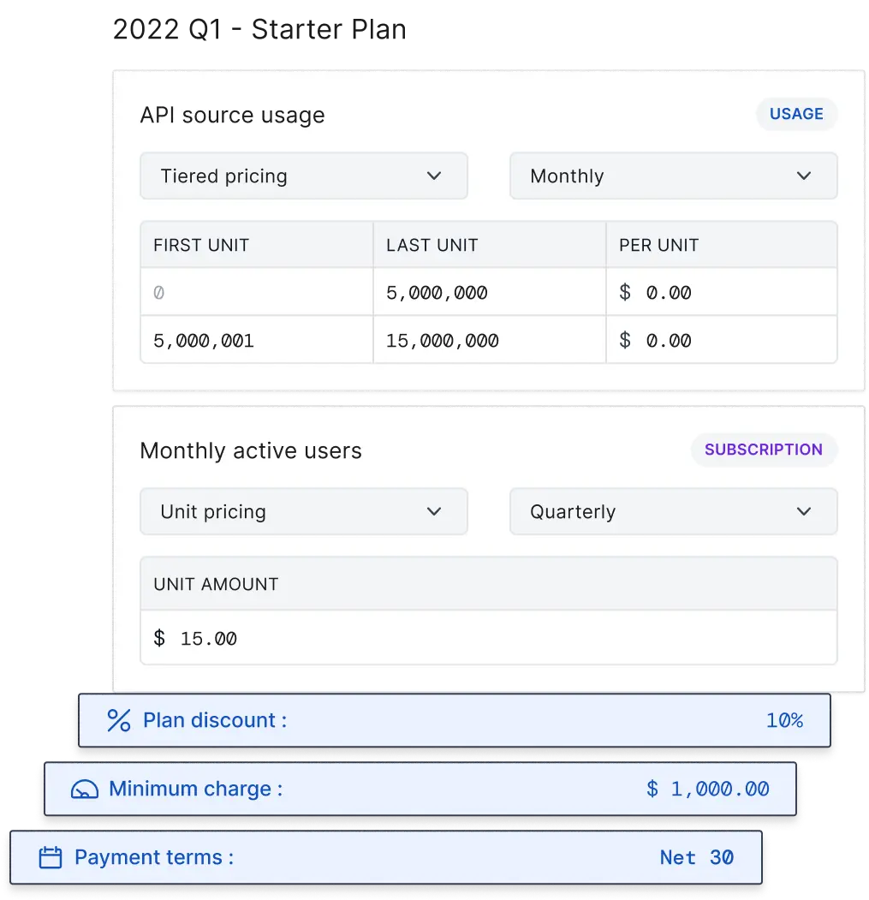The height and width of the screenshot is (900, 869).
Task: Edit the second tier's per unit price
Action: [x=721, y=341]
